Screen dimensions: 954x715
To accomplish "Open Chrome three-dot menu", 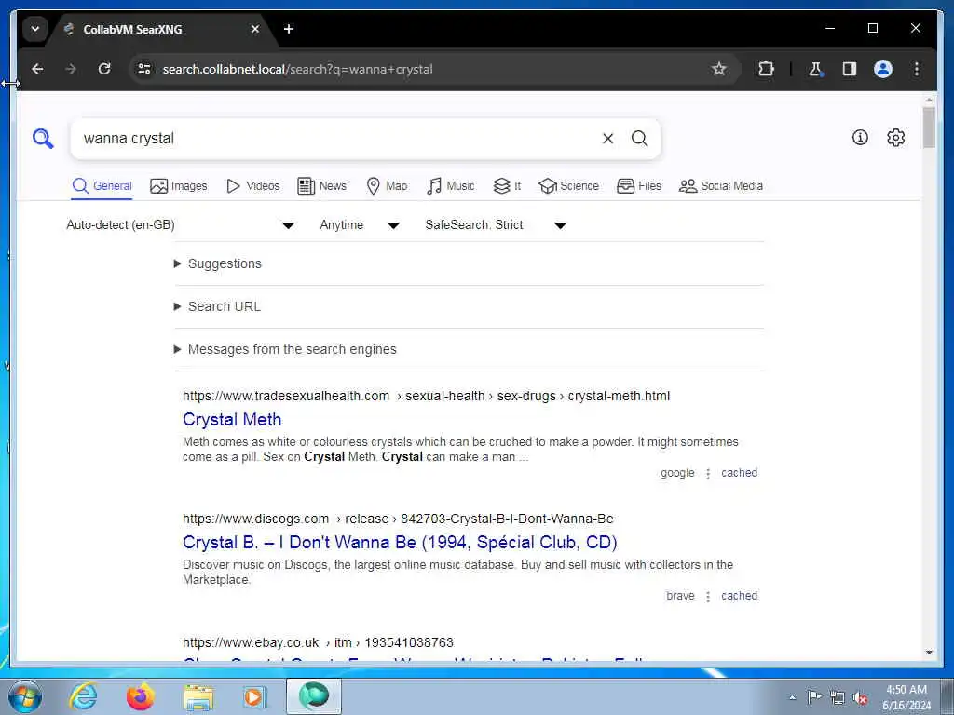I will point(917,69).
